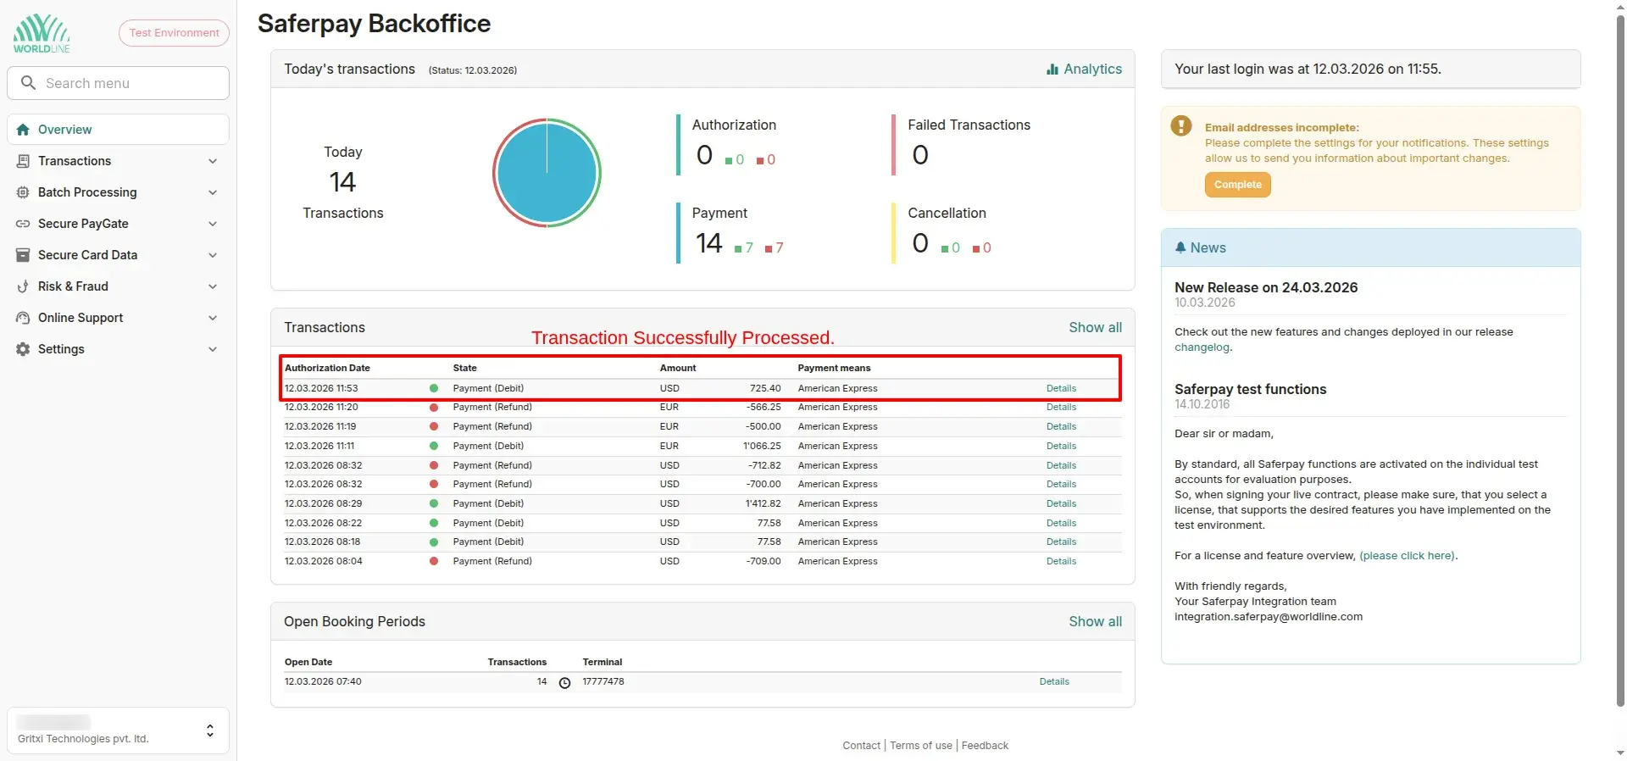The image size is (1627, 761).
Task: Click the Terms of use footer link
Action: tap(921, 746)
